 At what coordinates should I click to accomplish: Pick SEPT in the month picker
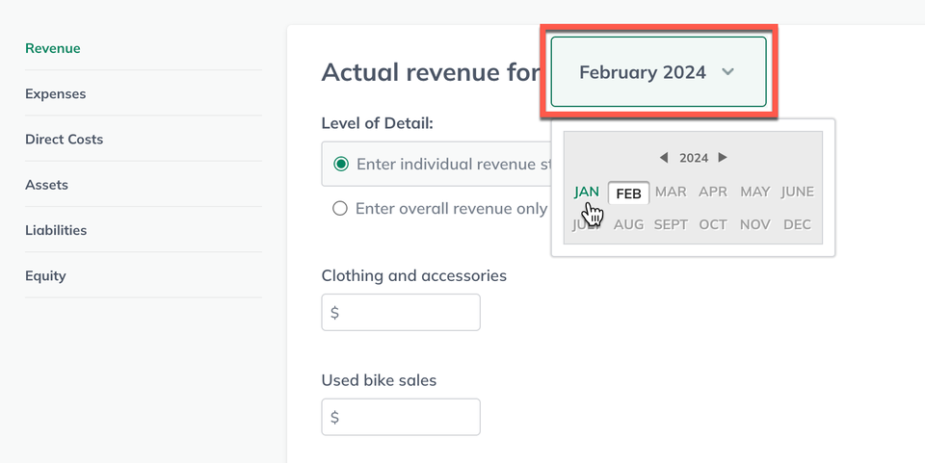[671, 224]
